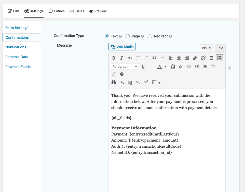Paste as text clipboard icon

click(x=172, y=67)
